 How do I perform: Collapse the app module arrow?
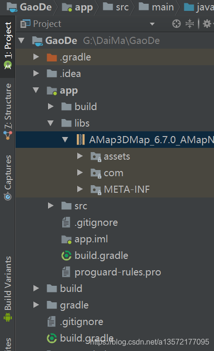point(36,90)
